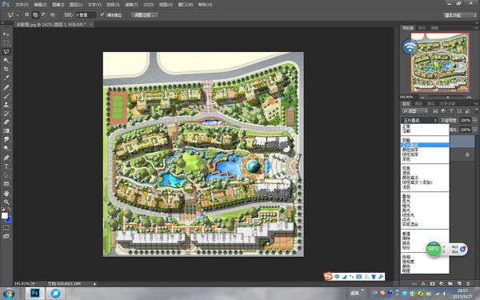
Task: Select the History Brush tool
Action: click(6, 114)
